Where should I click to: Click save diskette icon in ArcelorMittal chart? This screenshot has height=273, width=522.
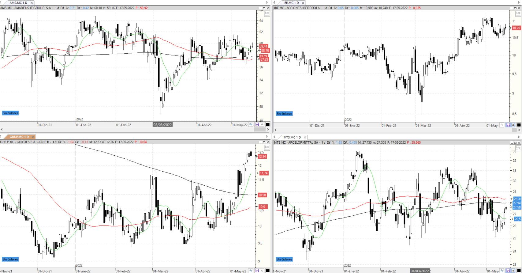pyautogui.click(x=508, y=271)
